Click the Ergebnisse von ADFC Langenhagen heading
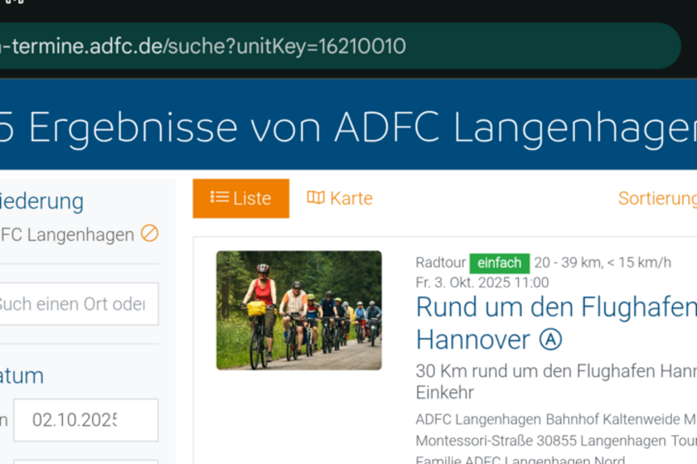 [347, 126]
